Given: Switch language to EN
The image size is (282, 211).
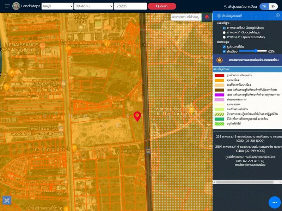Looking at the screenshot, I should tap(274, 6).
